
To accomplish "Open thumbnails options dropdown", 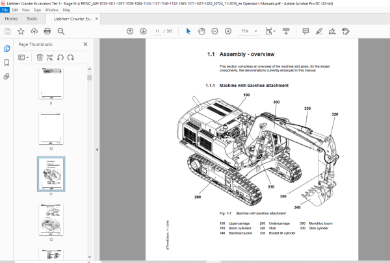I will (x=23, y=57).
